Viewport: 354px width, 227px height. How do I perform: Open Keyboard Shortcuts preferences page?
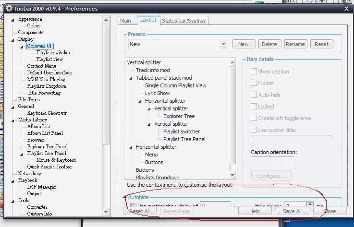[x=47, y=113]
